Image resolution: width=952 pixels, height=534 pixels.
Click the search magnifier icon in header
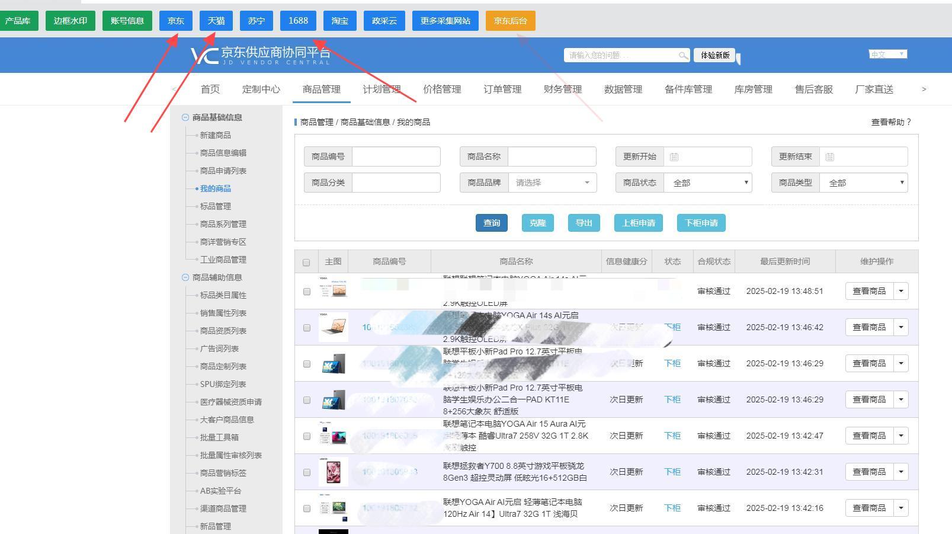coord(683,56)
